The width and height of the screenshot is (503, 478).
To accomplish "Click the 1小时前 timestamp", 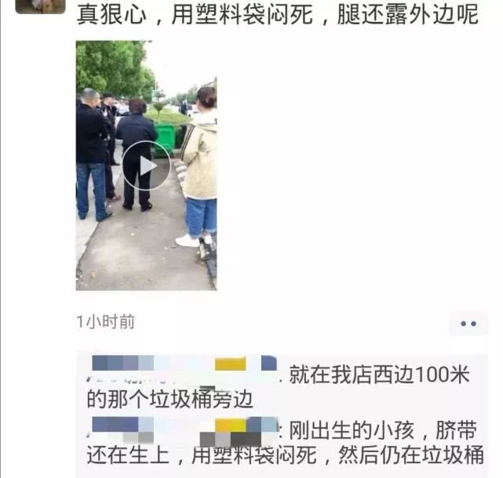I will 105,321.
